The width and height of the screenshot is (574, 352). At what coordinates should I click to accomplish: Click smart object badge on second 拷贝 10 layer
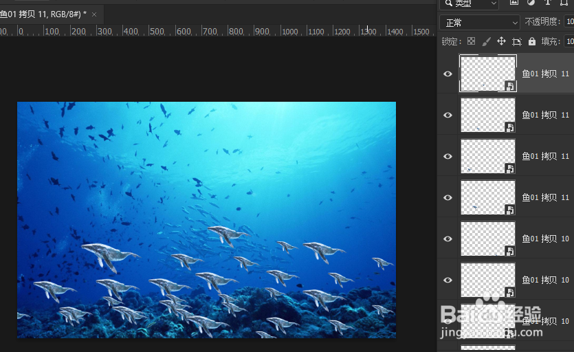click(510, 292)
